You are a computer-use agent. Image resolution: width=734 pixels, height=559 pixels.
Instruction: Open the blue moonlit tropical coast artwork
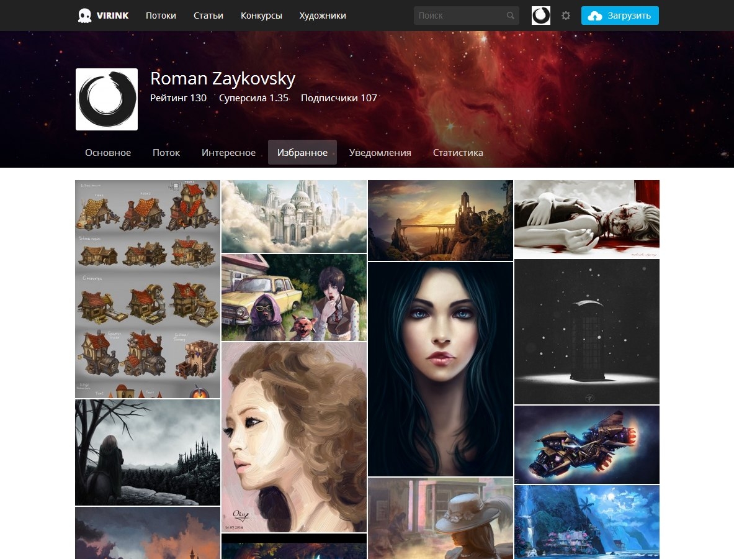click(587, 522)
